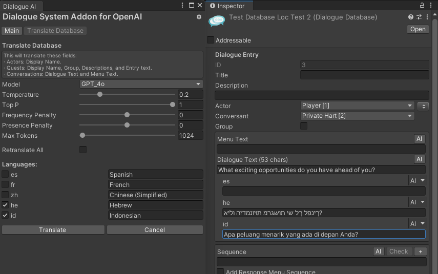Image resolution: width=438 pixels, height=274 pixels.
Task: Click the AI button for Dialogue Text
Action: pyautogui.click(x=419, y=159)
